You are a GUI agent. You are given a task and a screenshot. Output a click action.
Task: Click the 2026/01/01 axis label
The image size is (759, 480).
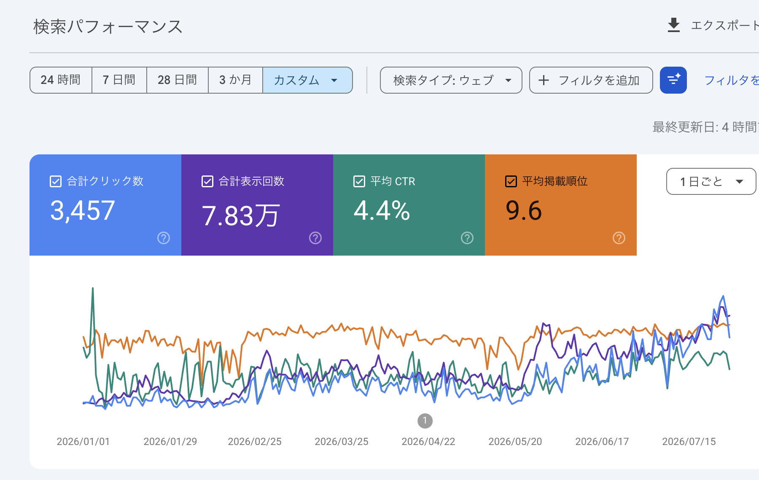83,442
